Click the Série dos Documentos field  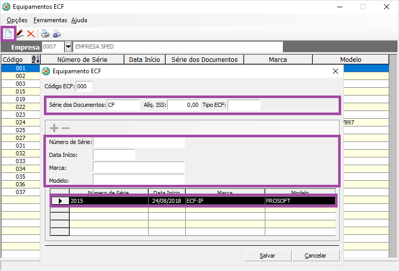(123, 105)
